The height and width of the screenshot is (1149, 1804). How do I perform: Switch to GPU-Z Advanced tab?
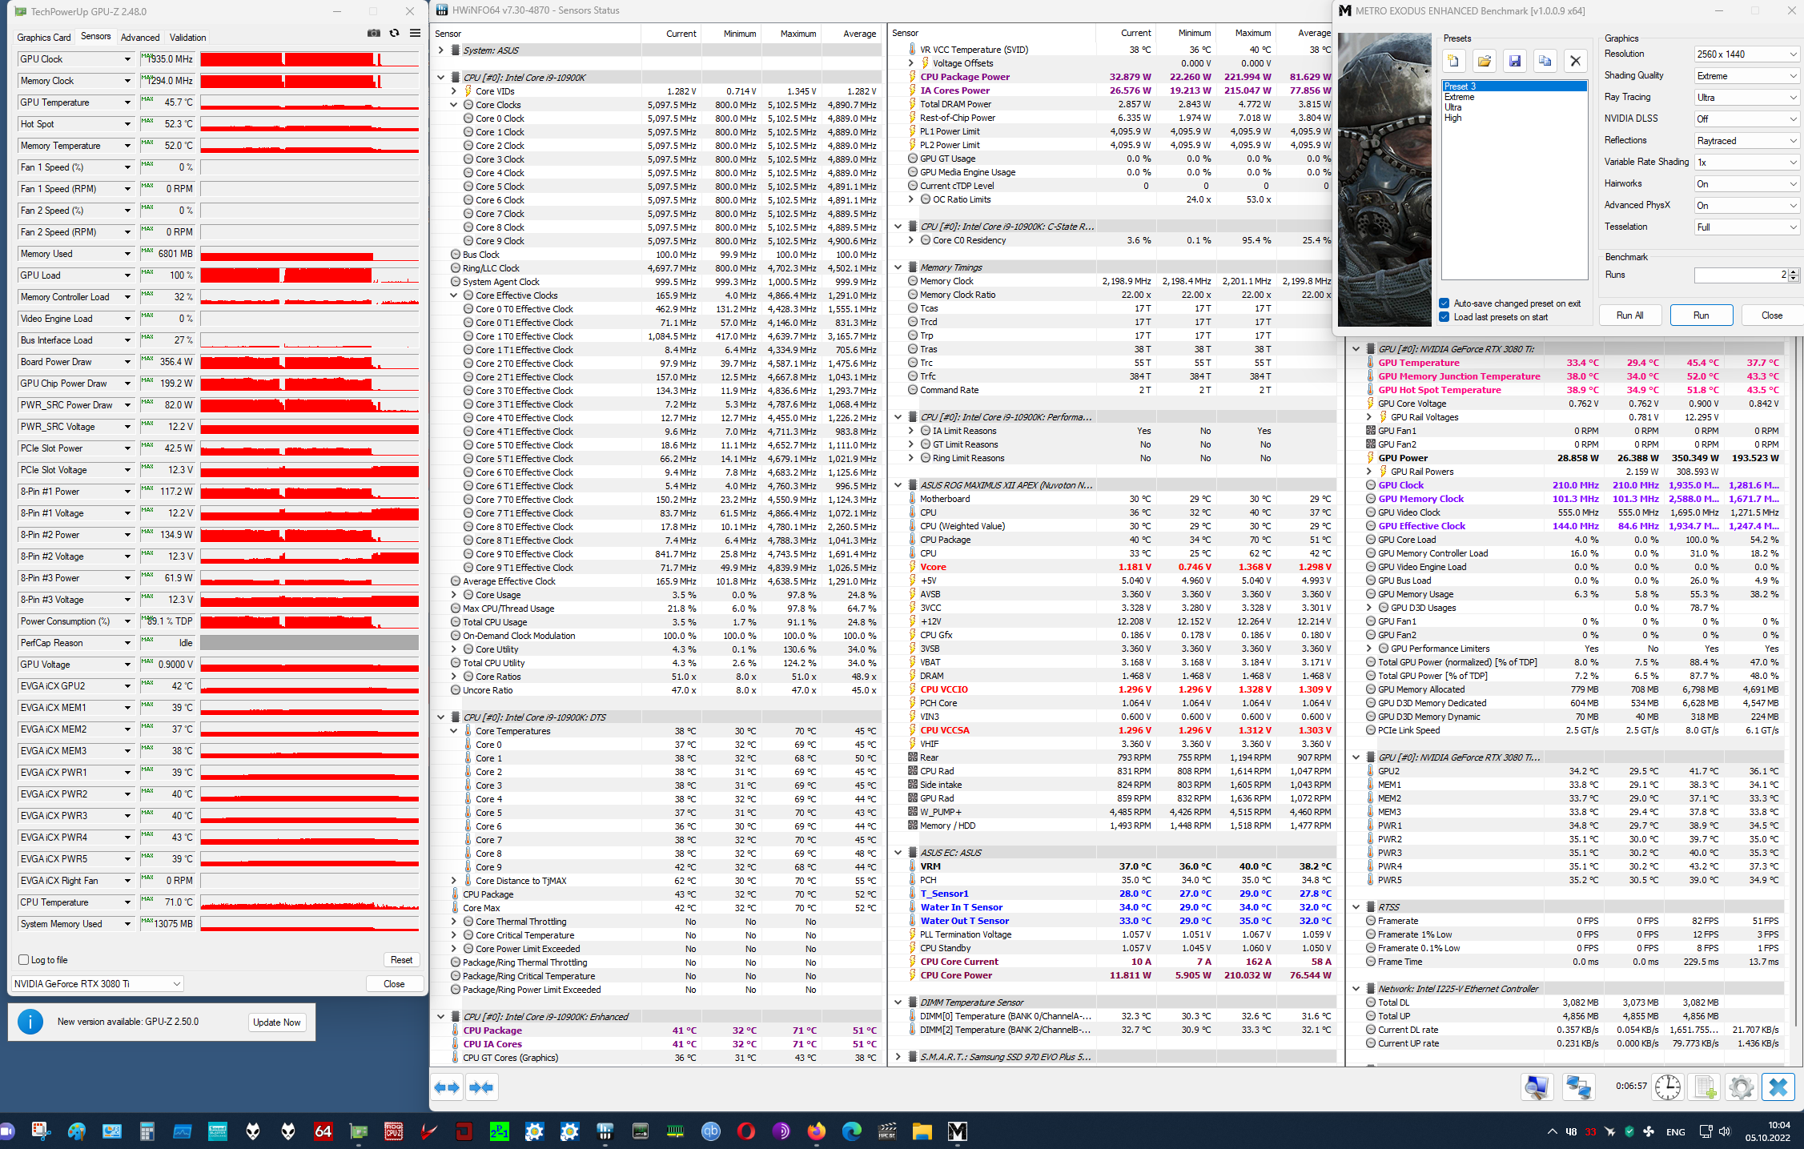coord(140,38)
